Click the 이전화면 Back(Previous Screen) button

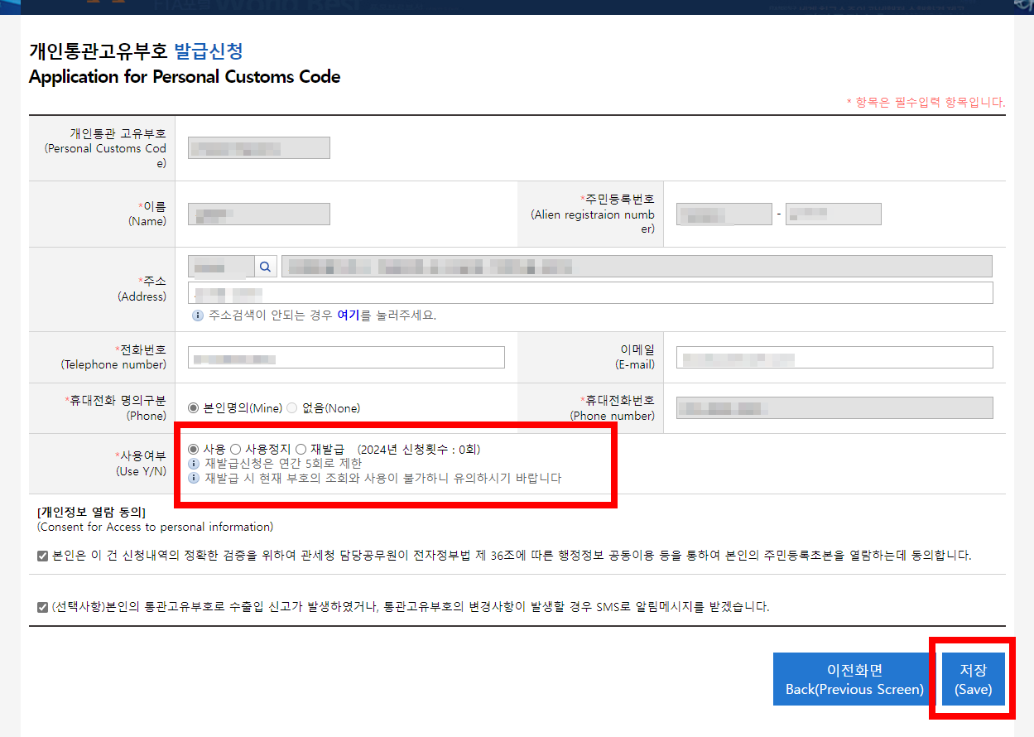tap(854, 679)
